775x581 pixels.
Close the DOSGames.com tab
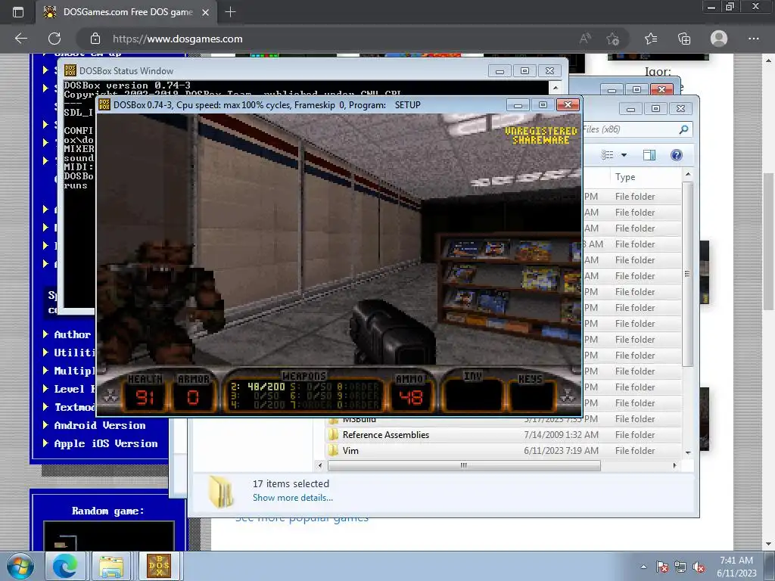(x=206, y=12)
